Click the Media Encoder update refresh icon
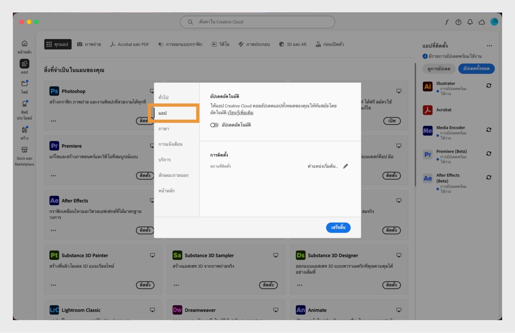Viewport: 515px width, 333px height. (489, 130)
